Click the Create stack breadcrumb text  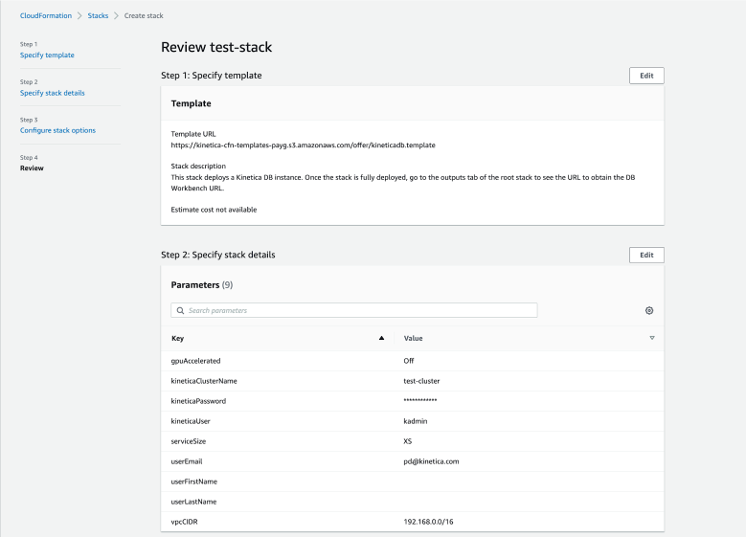coord(144,15)
